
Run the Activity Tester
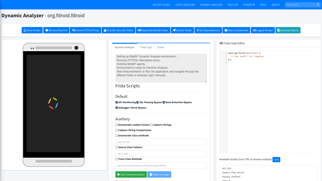pos(182,30)
